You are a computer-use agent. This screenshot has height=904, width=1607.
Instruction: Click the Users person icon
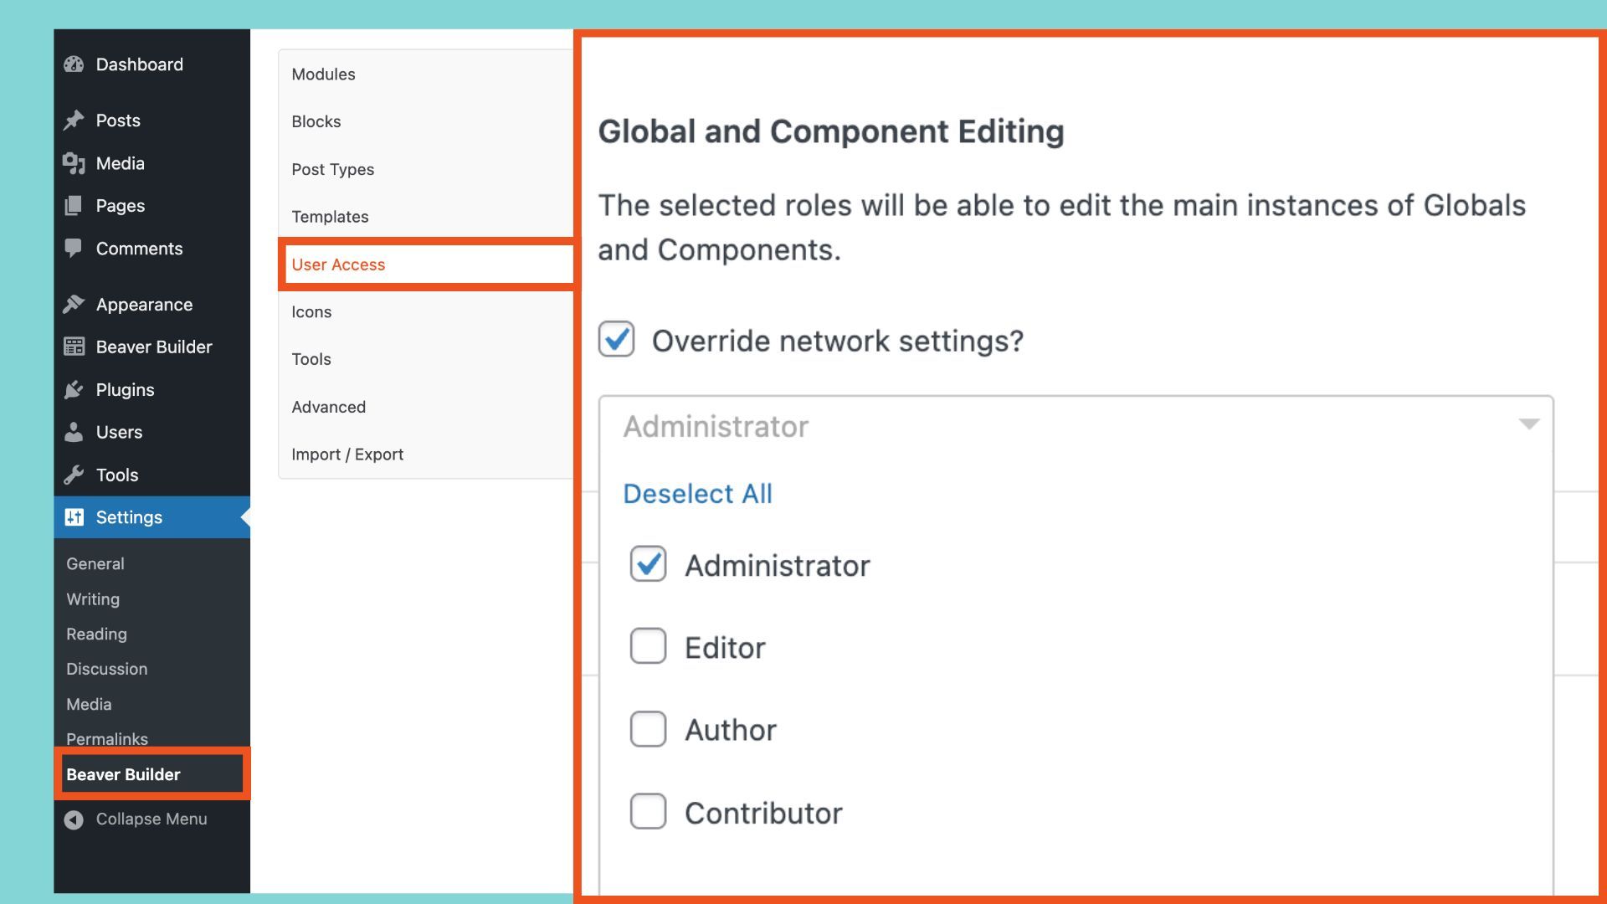(x=74, y=432)
